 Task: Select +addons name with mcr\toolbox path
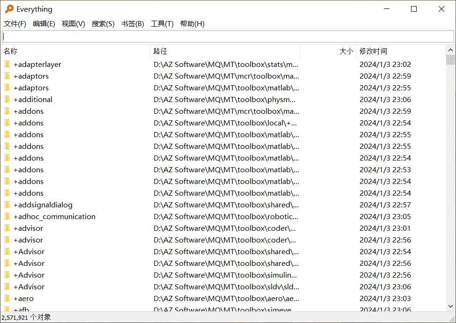click(28, 111)
